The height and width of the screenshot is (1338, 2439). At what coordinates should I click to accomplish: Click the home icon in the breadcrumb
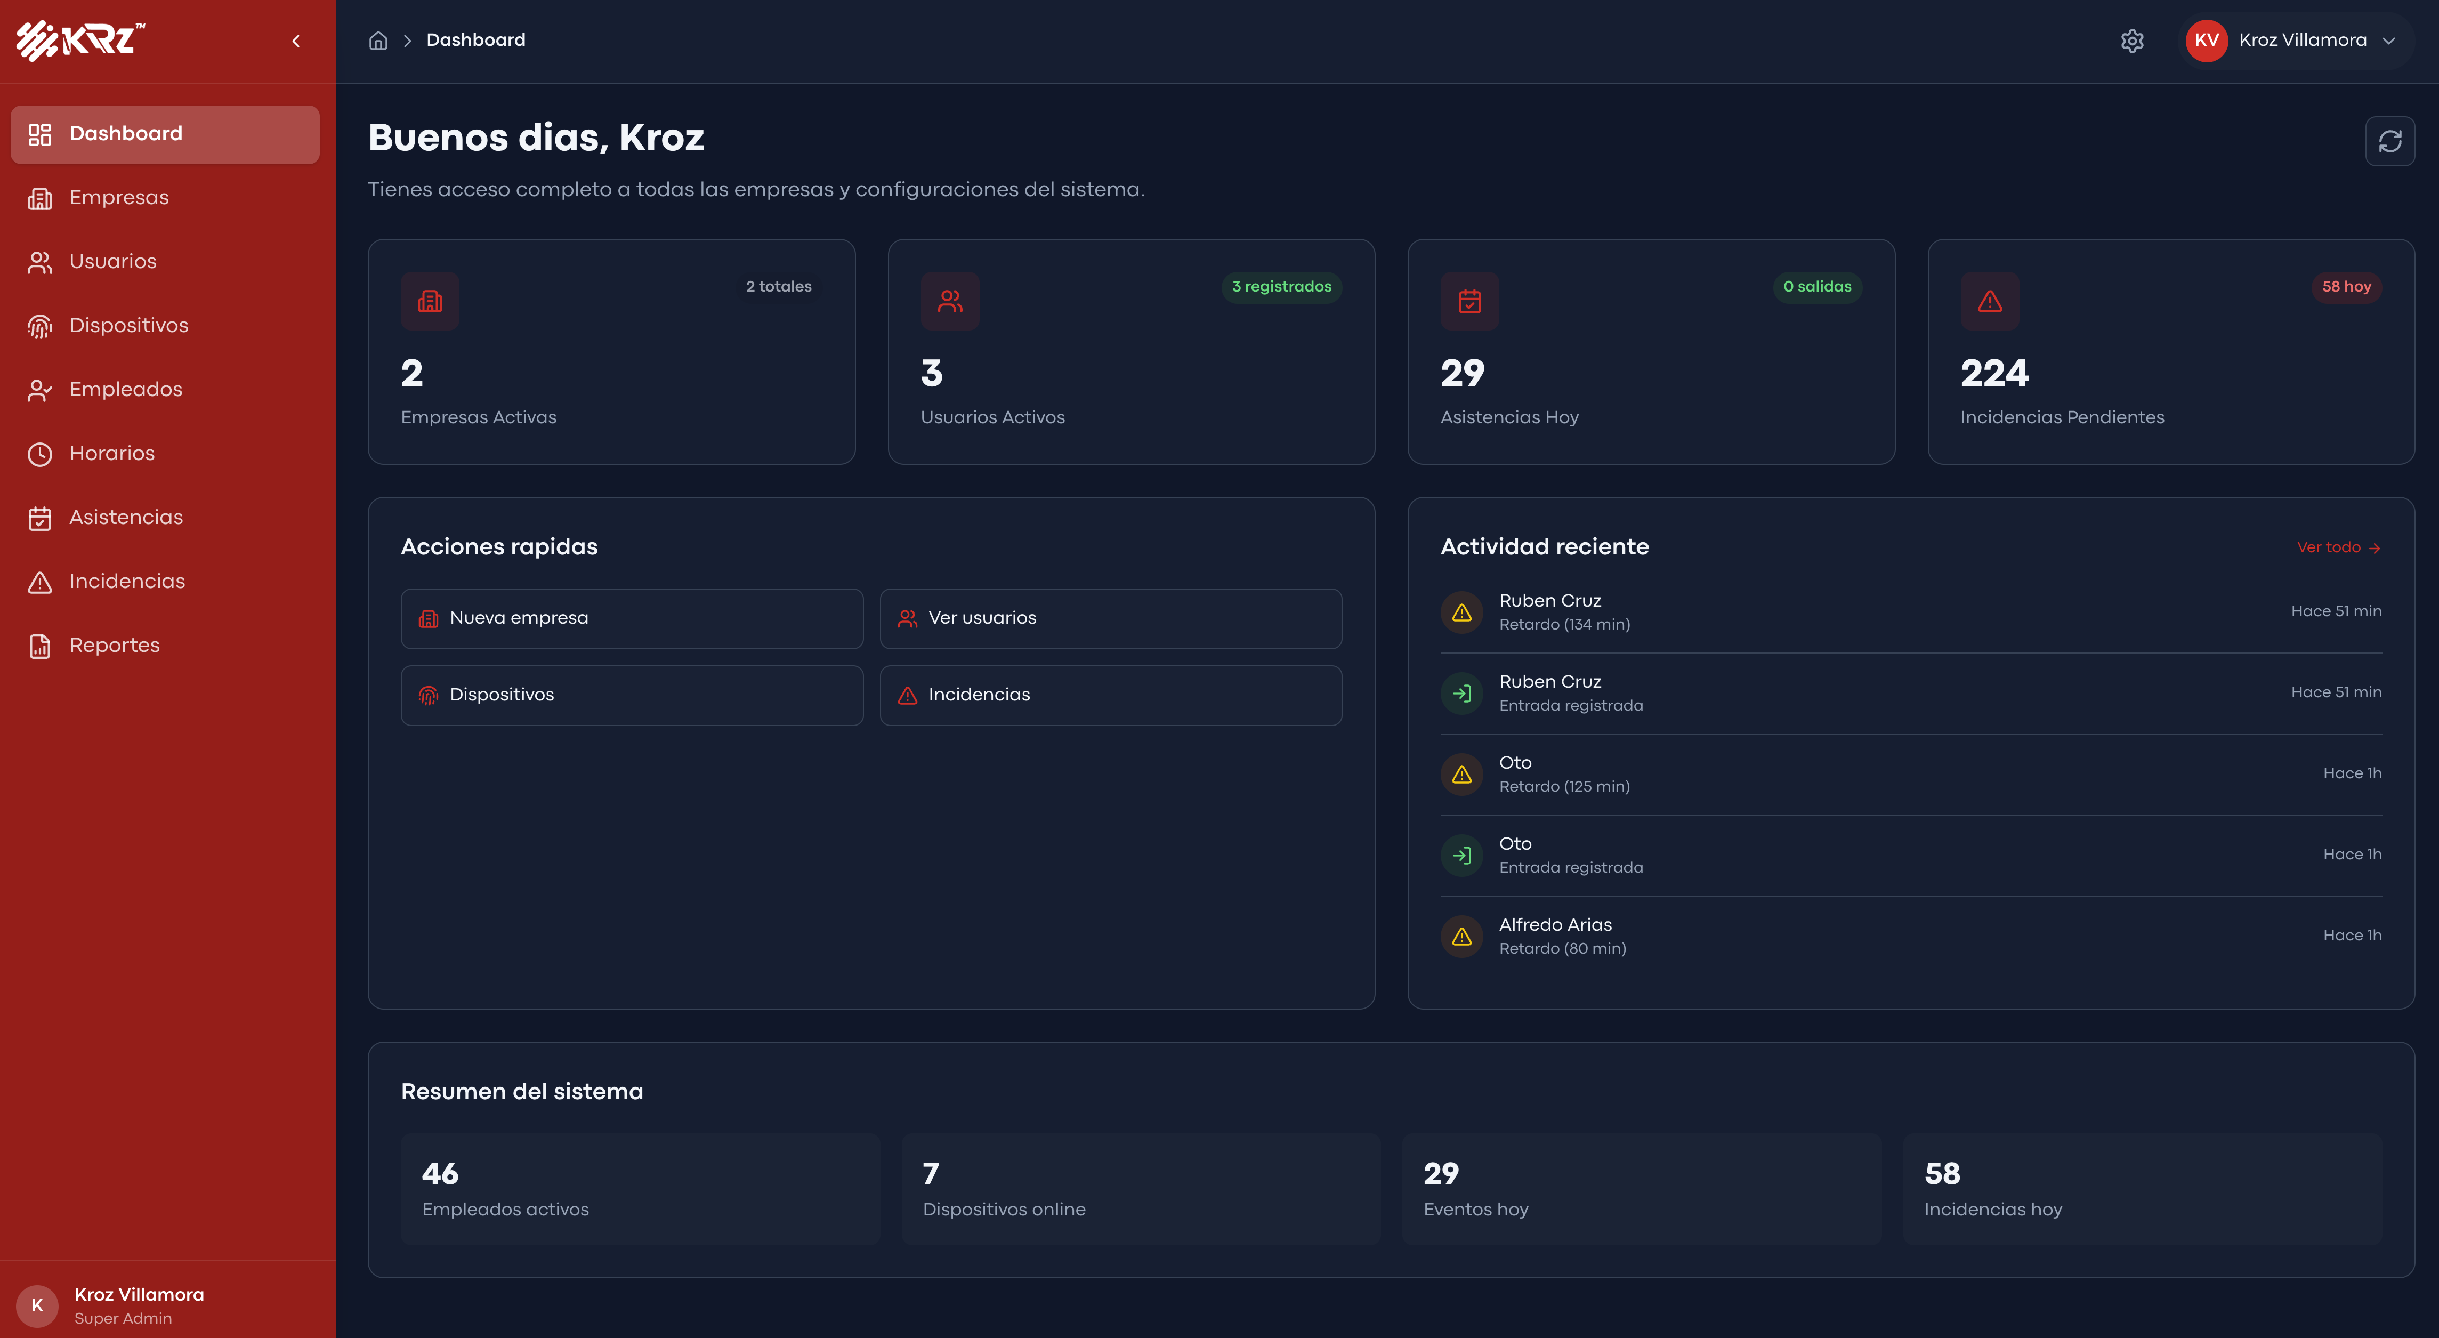point(378,40)
